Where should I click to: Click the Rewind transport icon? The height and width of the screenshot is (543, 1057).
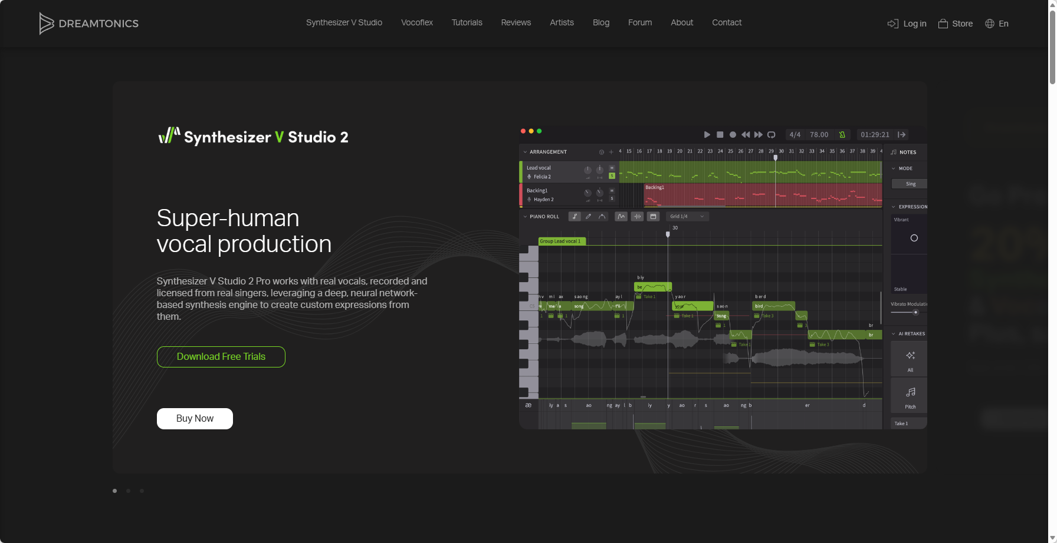pos(746,135)
